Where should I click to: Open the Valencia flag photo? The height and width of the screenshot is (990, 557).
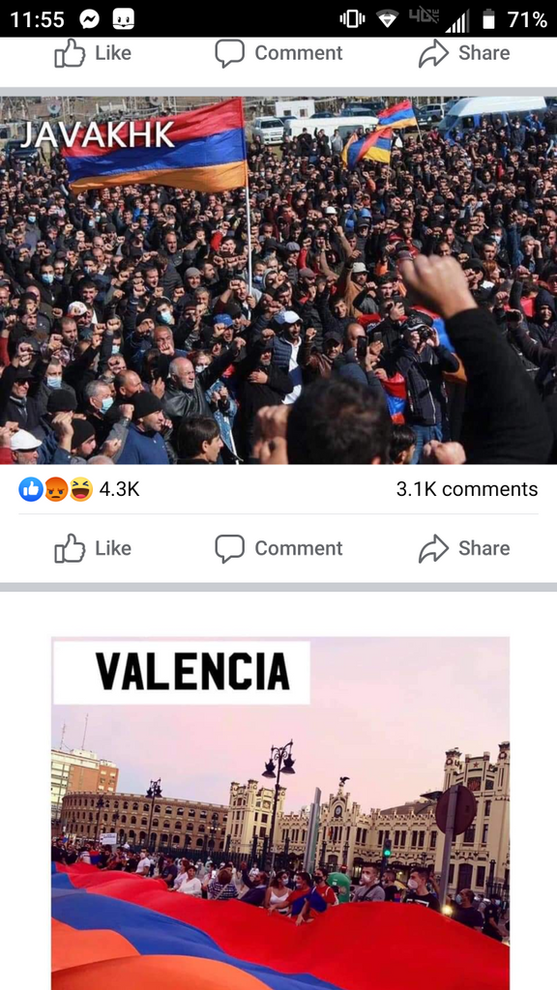[280, 813]
